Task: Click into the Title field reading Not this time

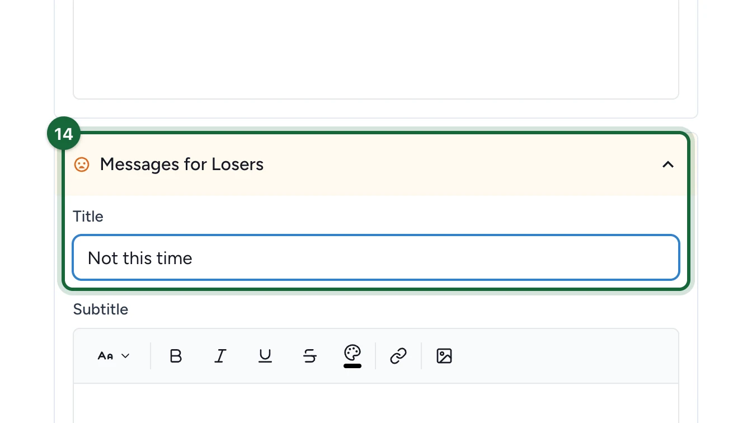Action: tap(376, 258)
